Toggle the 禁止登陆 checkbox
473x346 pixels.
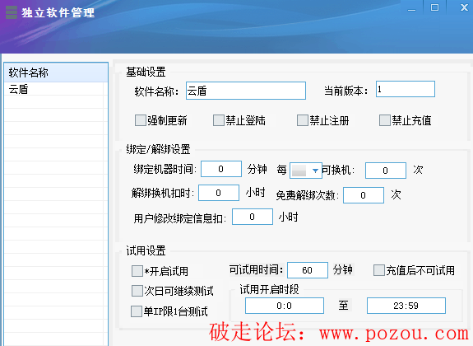pyautogui.click(x=219, y=120)
